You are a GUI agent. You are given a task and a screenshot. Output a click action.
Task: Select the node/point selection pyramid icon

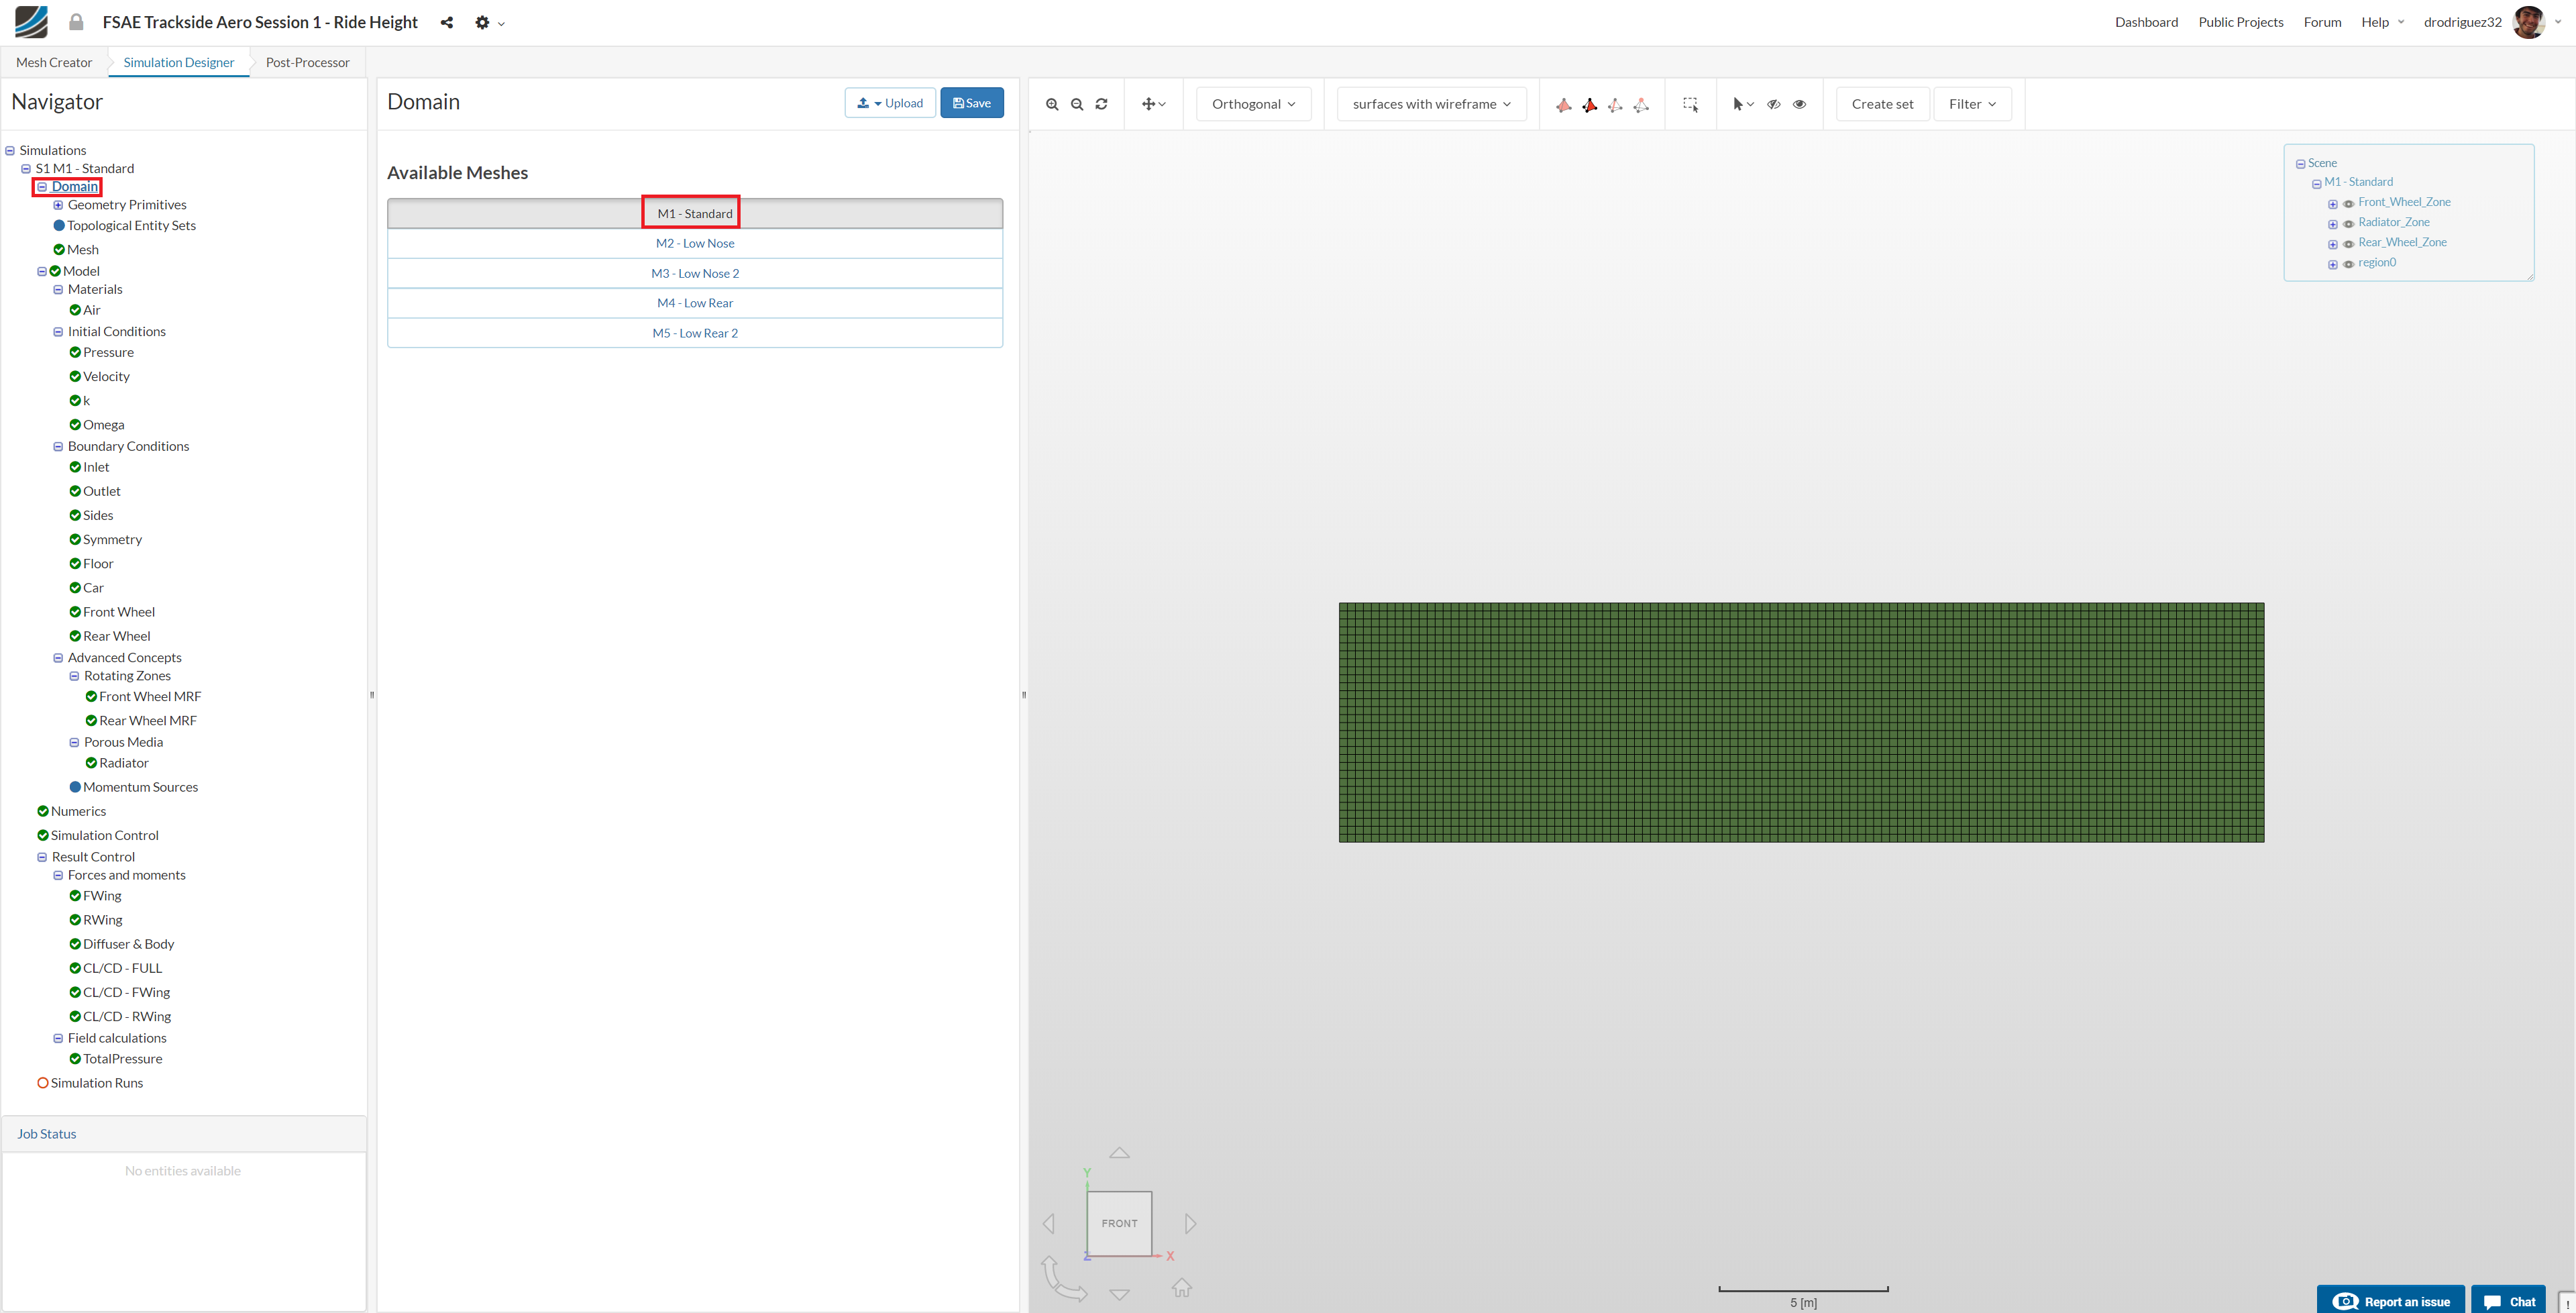1641,104
